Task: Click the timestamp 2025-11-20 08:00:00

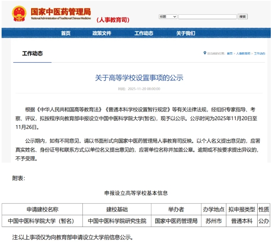Action: click(x=144, y=89)
